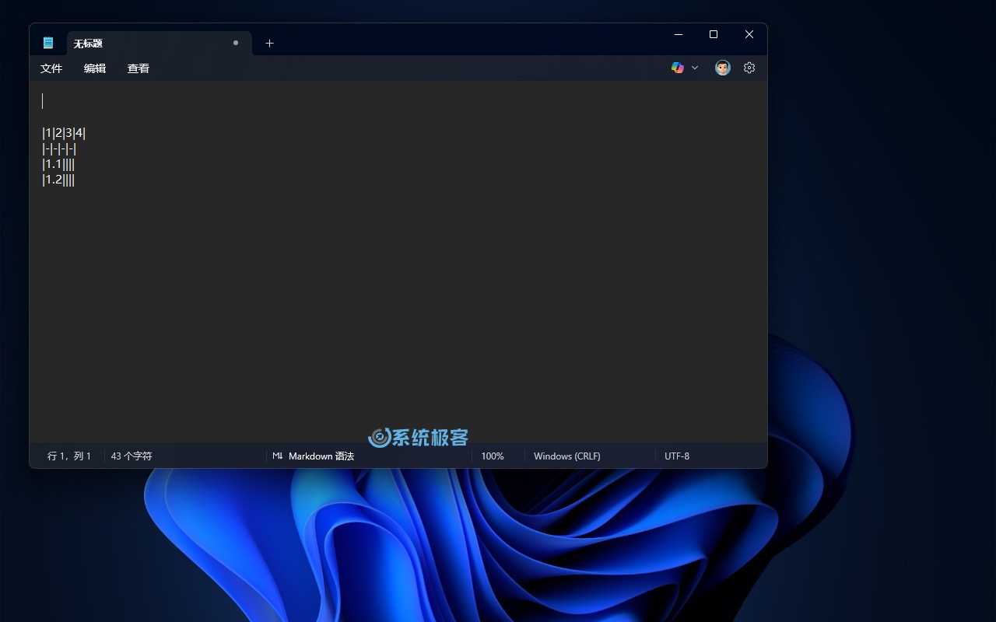Viewport: 996px width, 622px height.
Task: Open the 查看 menu
Action: pyautogui.click(x=139, y=68)
